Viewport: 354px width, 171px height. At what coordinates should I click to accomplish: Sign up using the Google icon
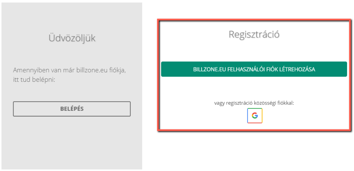[x=255, y=116]
